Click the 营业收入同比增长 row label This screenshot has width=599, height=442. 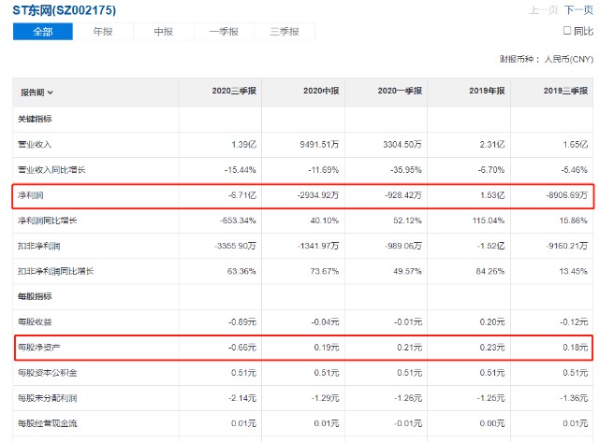pos(51,170)
